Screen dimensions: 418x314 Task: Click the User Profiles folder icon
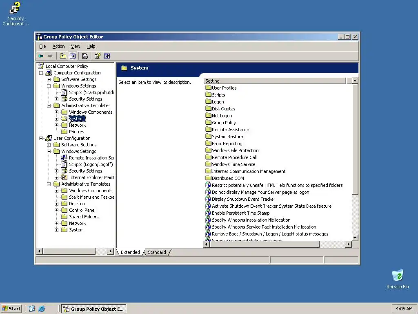tap(208, 87)
